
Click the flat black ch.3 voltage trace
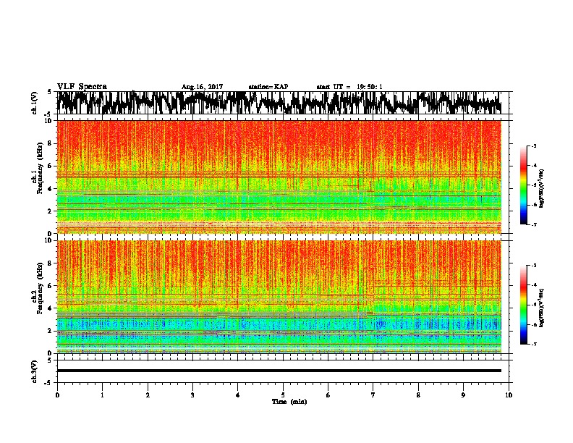click(x=279, y=371)
